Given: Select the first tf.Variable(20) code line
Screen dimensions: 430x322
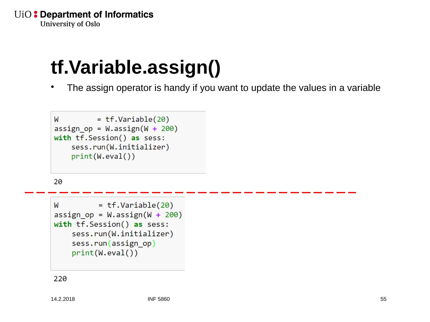Looking at the screenshot, I should pos(112,120).
